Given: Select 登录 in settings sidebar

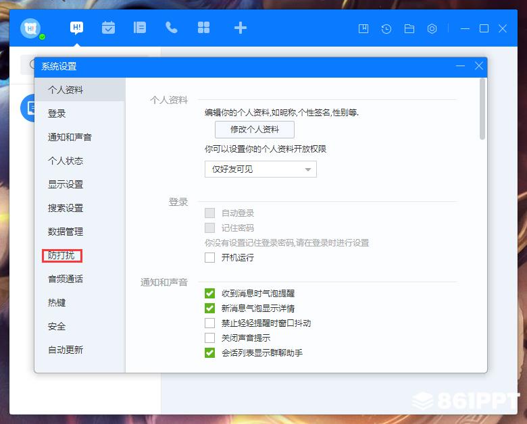Looking at the screenshot, I should (80, 113).
